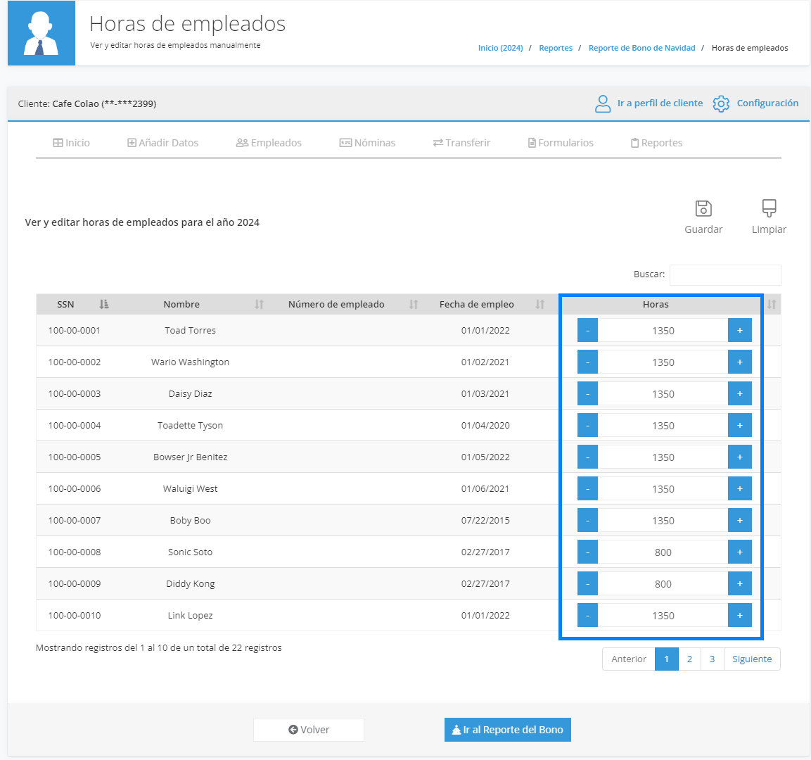
Task: Increase hours for Boby Boo
Action: (740, 520)
